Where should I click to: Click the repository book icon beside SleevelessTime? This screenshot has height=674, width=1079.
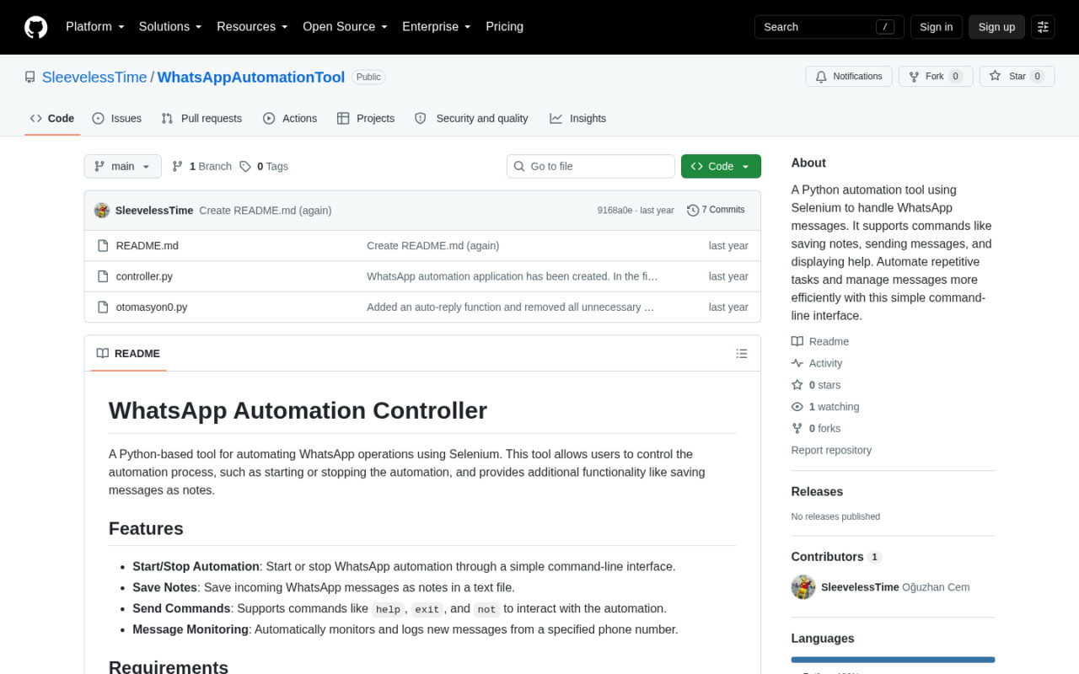pos(30,78)
